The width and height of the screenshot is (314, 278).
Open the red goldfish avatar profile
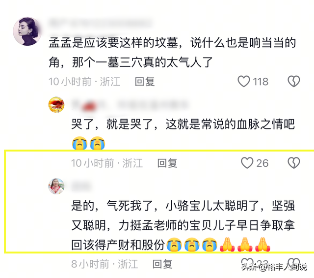point(56,104)
